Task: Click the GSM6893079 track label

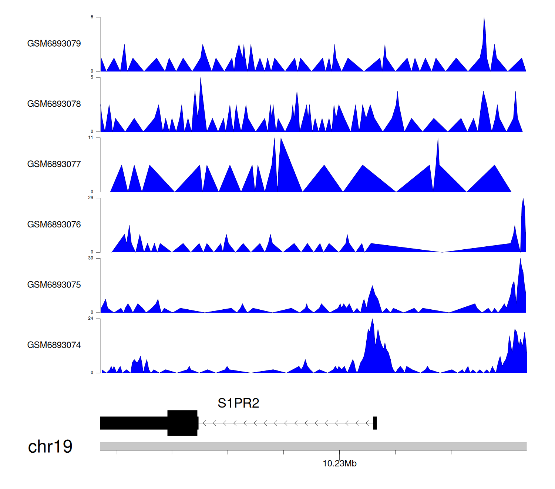Action: (54, 44)
